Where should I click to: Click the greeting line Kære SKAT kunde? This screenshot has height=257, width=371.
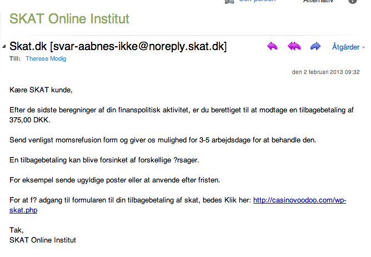pos(41,89)
